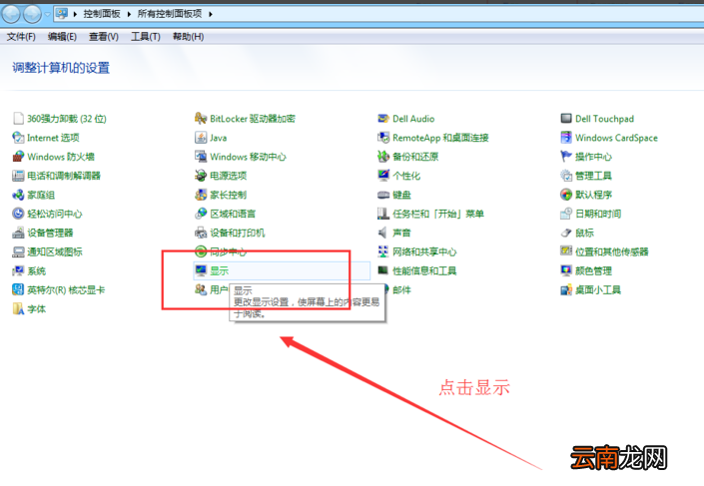Open 设备和打印机 icon
704x486 pixels.
(201, 233)
